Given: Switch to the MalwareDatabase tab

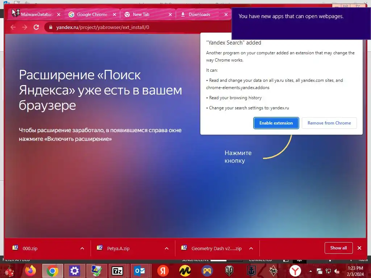Looking at the screenshot, I should pos(36,14).
